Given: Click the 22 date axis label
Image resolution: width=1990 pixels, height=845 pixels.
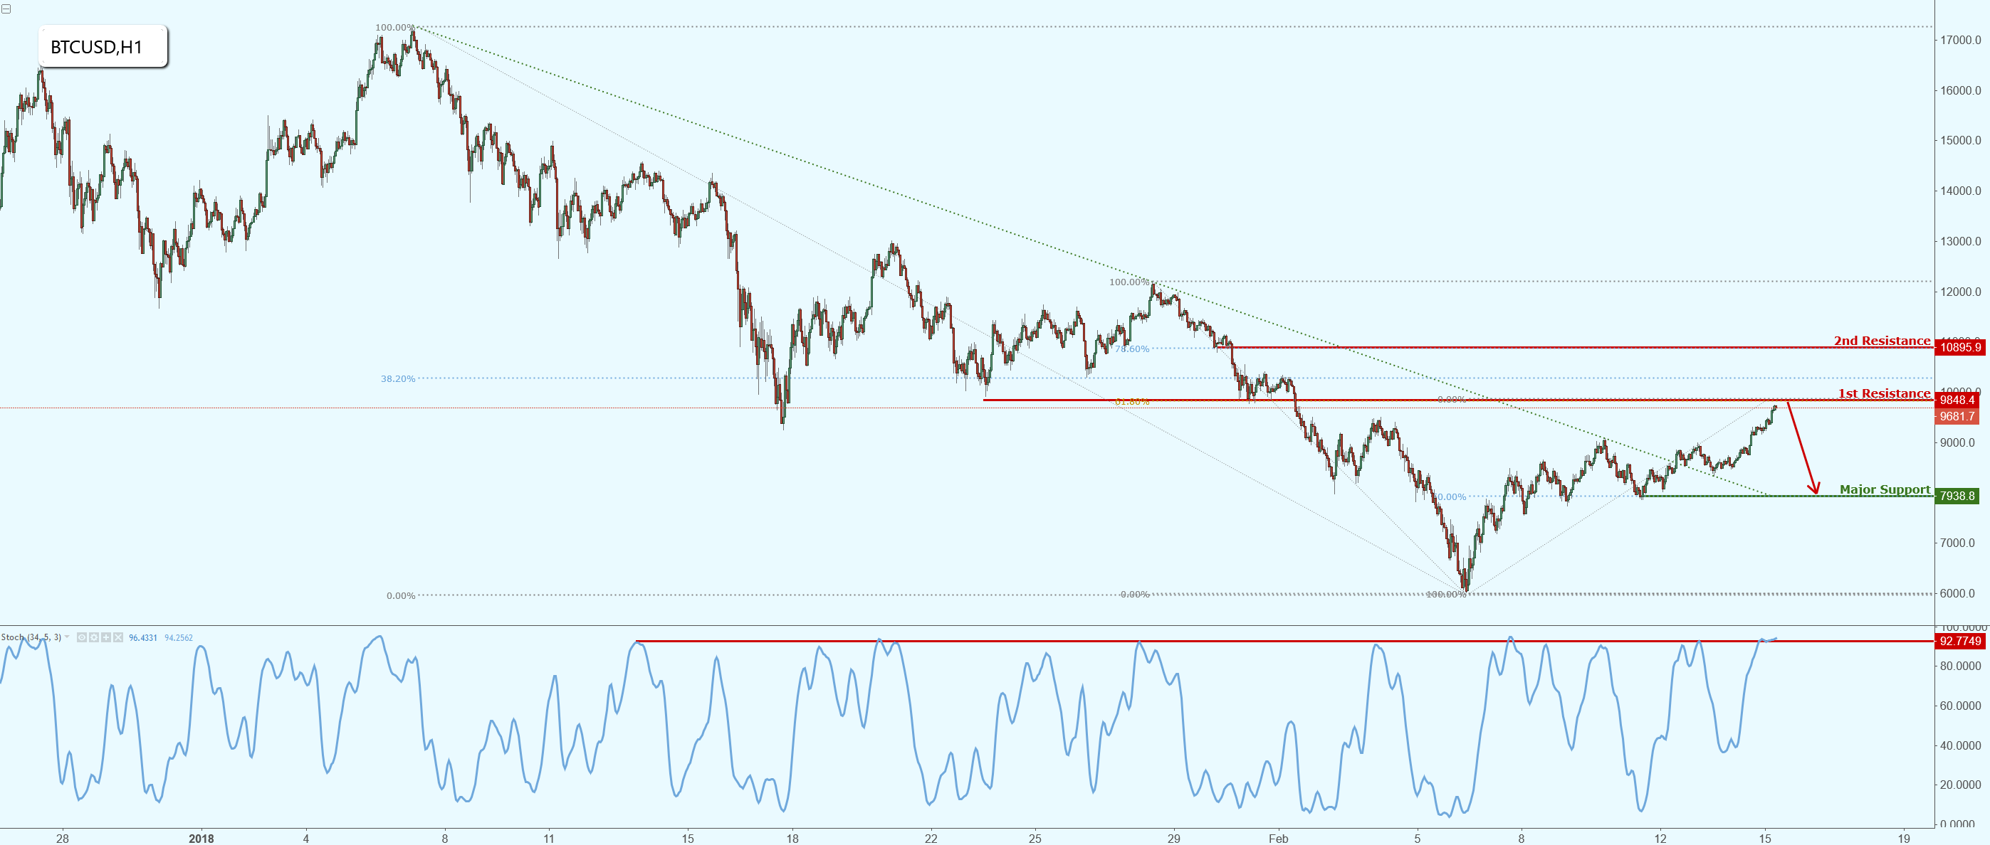Looking at the screenshot, I should (x=931, y=839).
